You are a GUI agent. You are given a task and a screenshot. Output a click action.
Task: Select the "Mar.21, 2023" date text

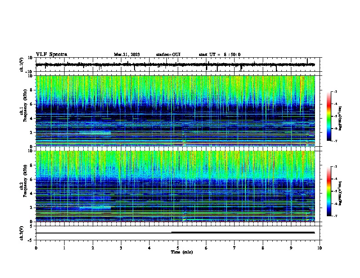(127, 55)
